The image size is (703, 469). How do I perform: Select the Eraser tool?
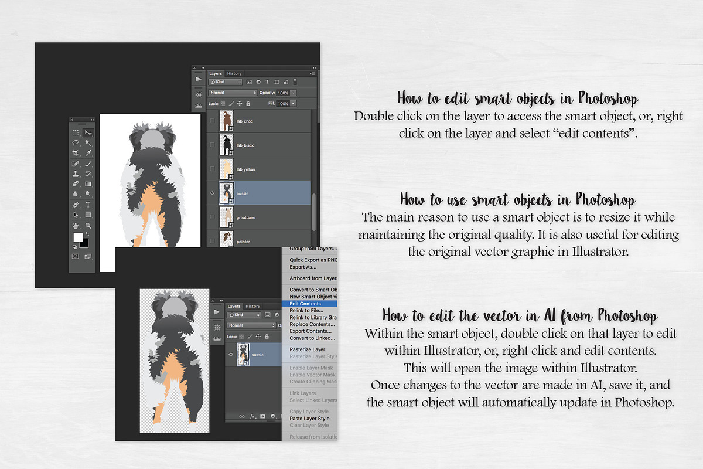[76, 184]
